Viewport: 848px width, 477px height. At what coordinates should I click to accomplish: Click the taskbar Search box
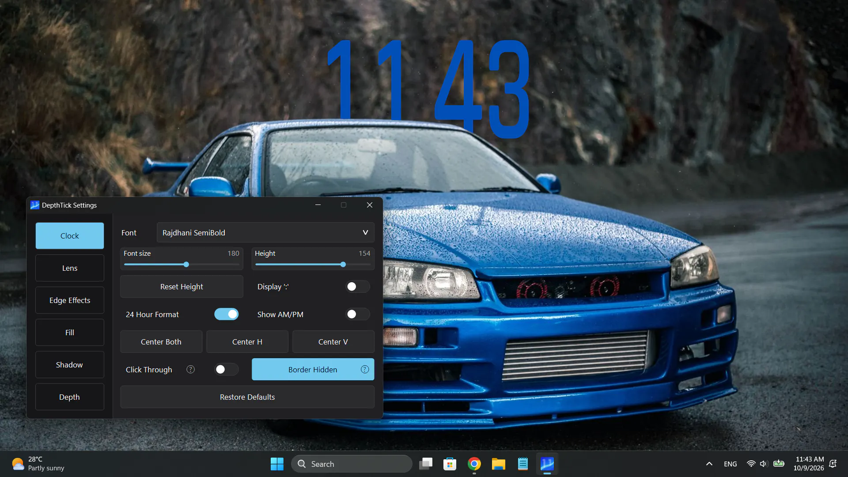[x=352, y=464]
